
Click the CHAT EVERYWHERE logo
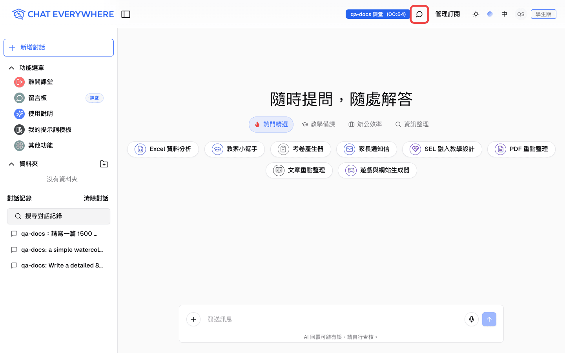pyautogui.click(x=63, y=14)
